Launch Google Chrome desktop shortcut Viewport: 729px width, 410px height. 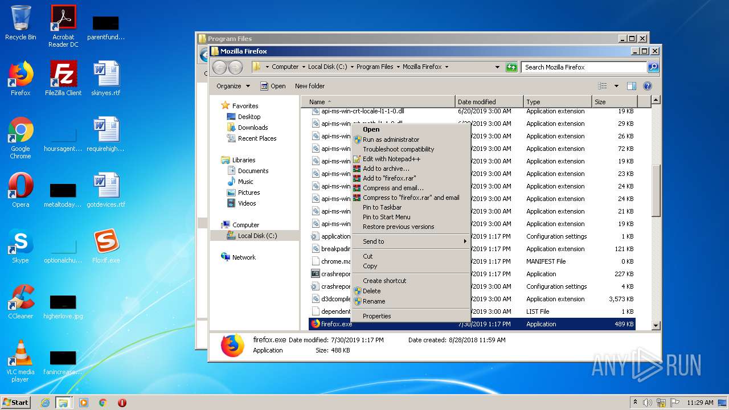pyautogui.click(x=21, y=138)
